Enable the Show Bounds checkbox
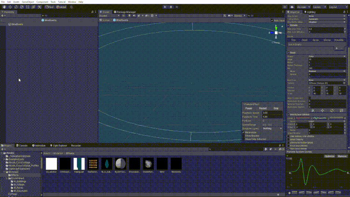Screen dimensions: 350x197 click(244, 136)
